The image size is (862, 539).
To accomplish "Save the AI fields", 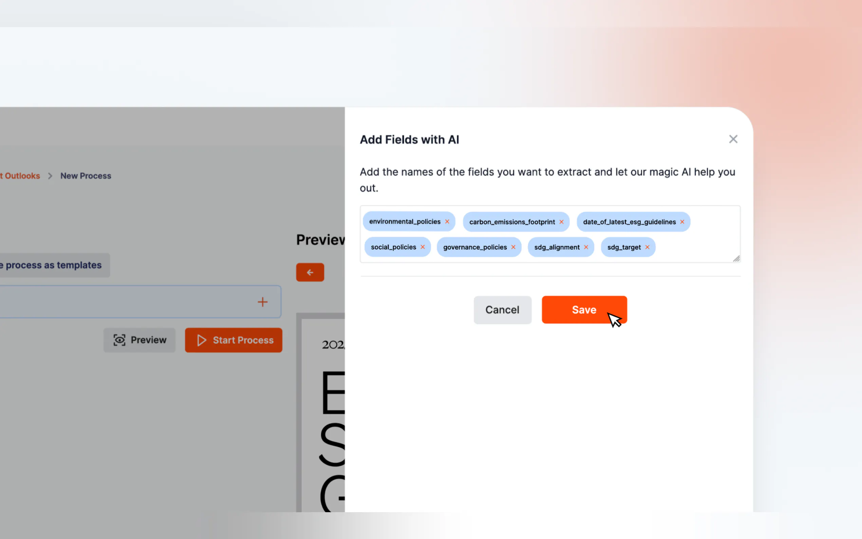I will tap(584, 310).
